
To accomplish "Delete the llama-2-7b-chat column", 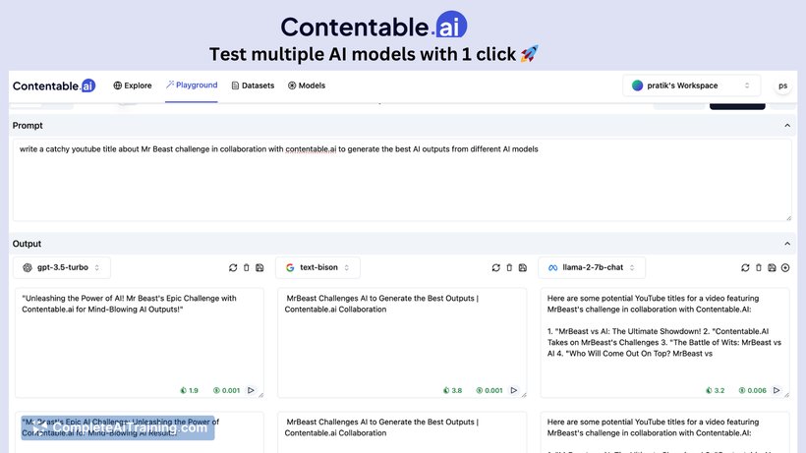I will click(x=759, y=267).
